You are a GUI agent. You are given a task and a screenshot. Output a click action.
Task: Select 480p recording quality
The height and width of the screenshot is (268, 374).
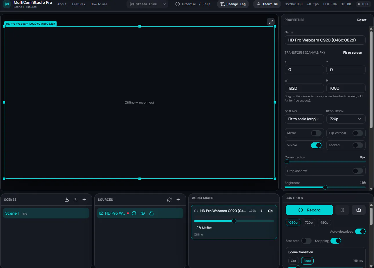324,222
